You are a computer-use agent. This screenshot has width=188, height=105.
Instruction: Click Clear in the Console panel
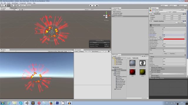pos(76,51)
